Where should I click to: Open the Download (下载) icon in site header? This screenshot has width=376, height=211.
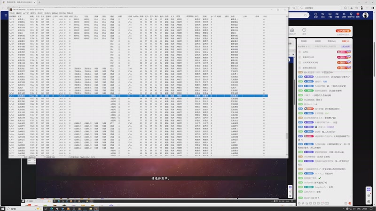point(330,15)
